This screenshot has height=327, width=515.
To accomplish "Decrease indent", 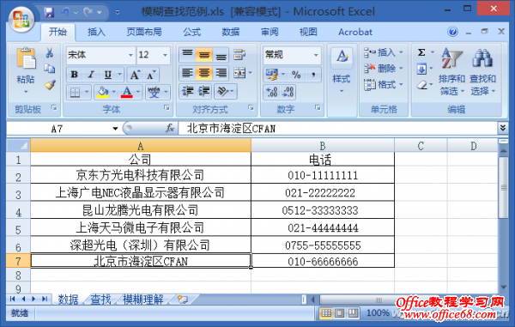I will [x=187, y=91].
